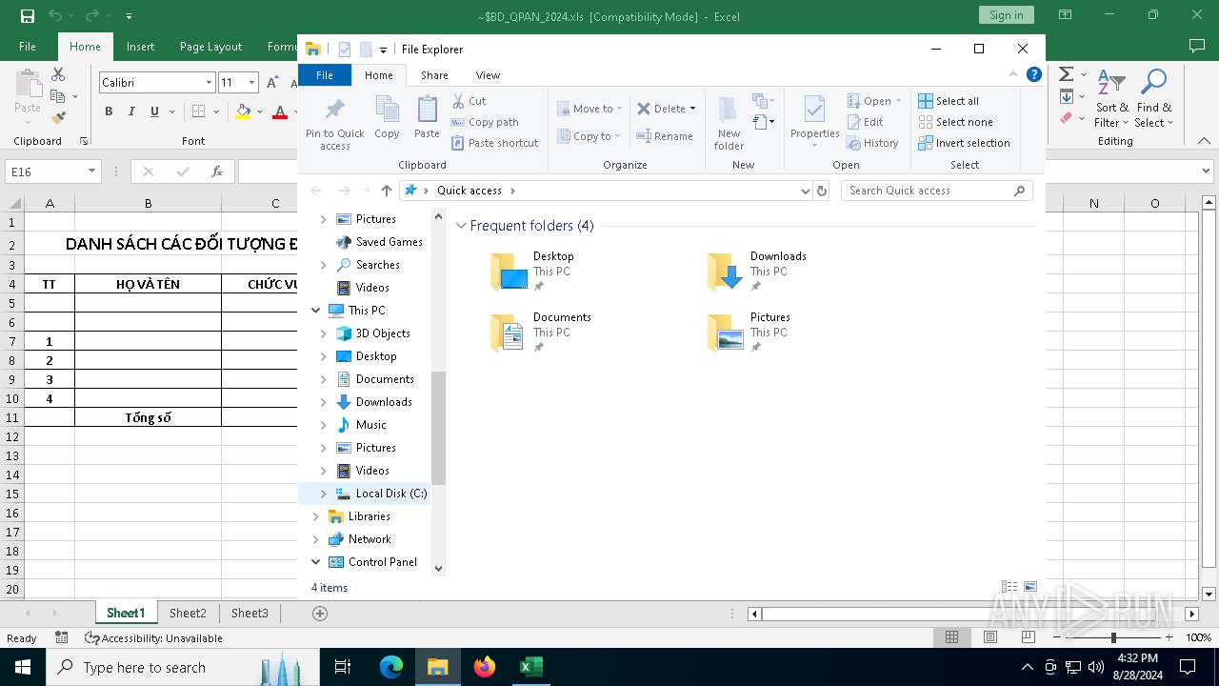Viewport: 1219px width, 686px height.
Task: Open Move to dropdown
Action: (590, 109)
